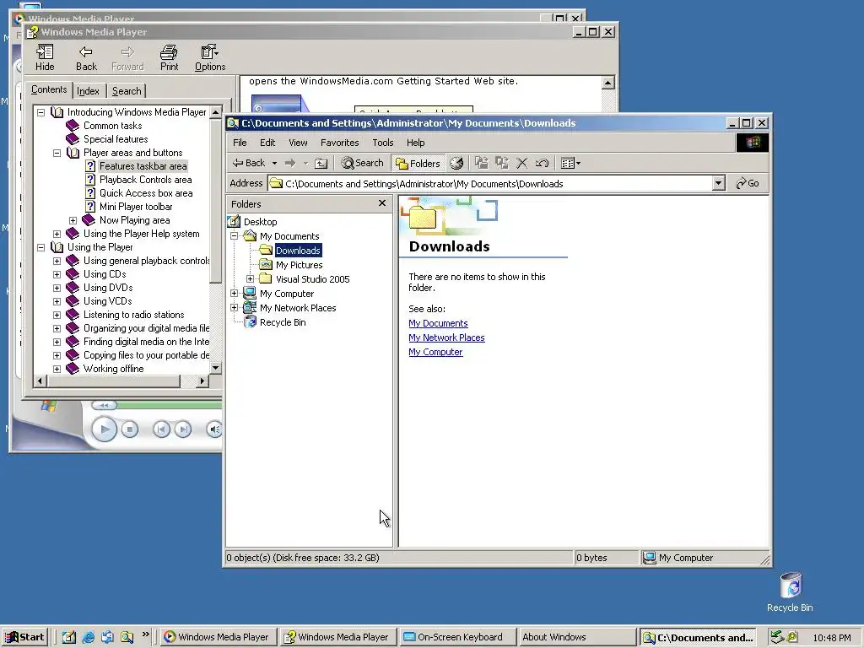This screenshot has width=864, height=648.
Task: Select Recycle Bin in the Folders tree
Action: (283, 322)
